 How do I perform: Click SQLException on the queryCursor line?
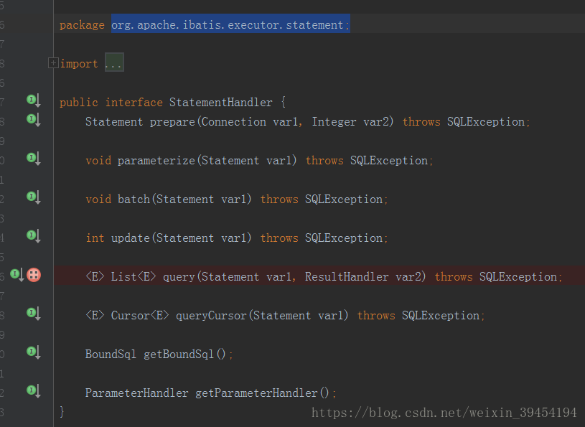(x=441, y=316)
